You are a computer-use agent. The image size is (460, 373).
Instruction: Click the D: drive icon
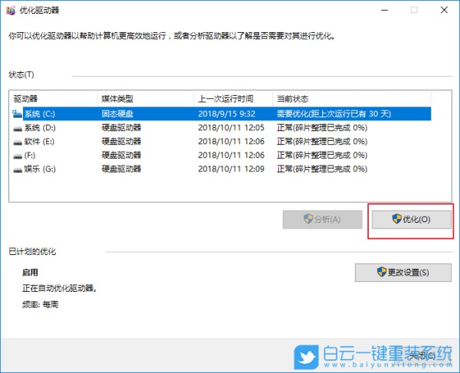point(18,129)
